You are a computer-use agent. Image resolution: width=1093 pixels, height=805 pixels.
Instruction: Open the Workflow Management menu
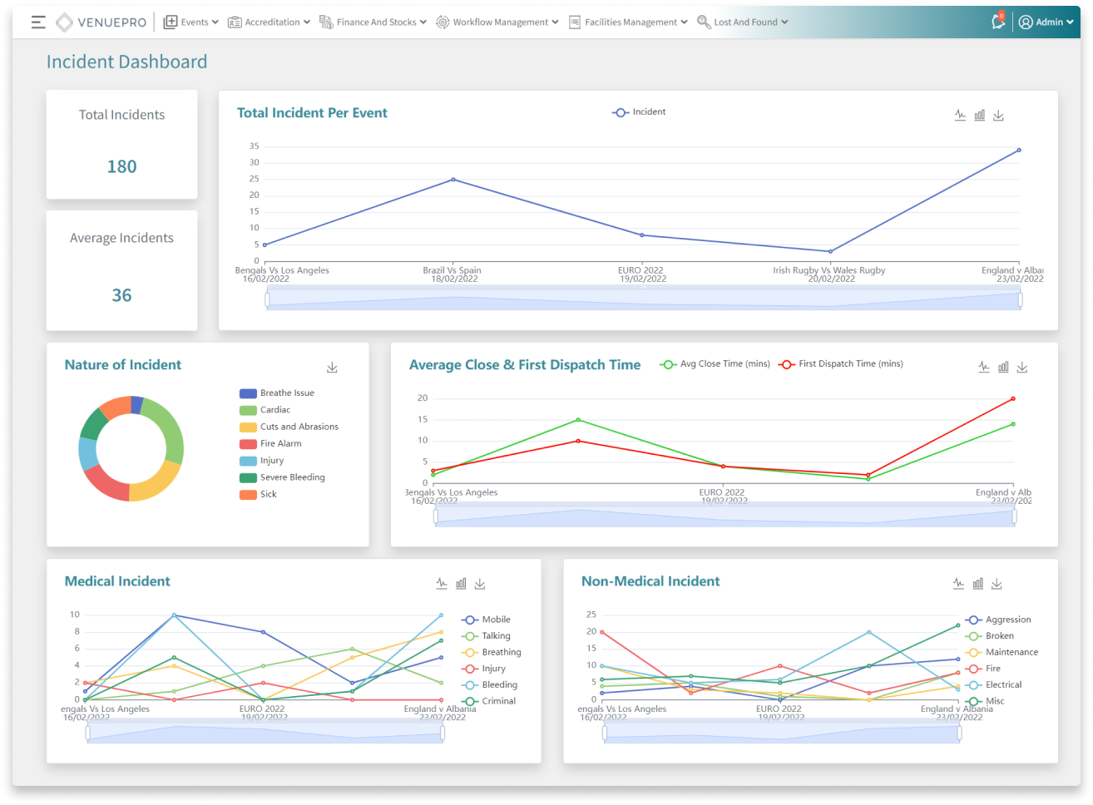coord(497,22)
